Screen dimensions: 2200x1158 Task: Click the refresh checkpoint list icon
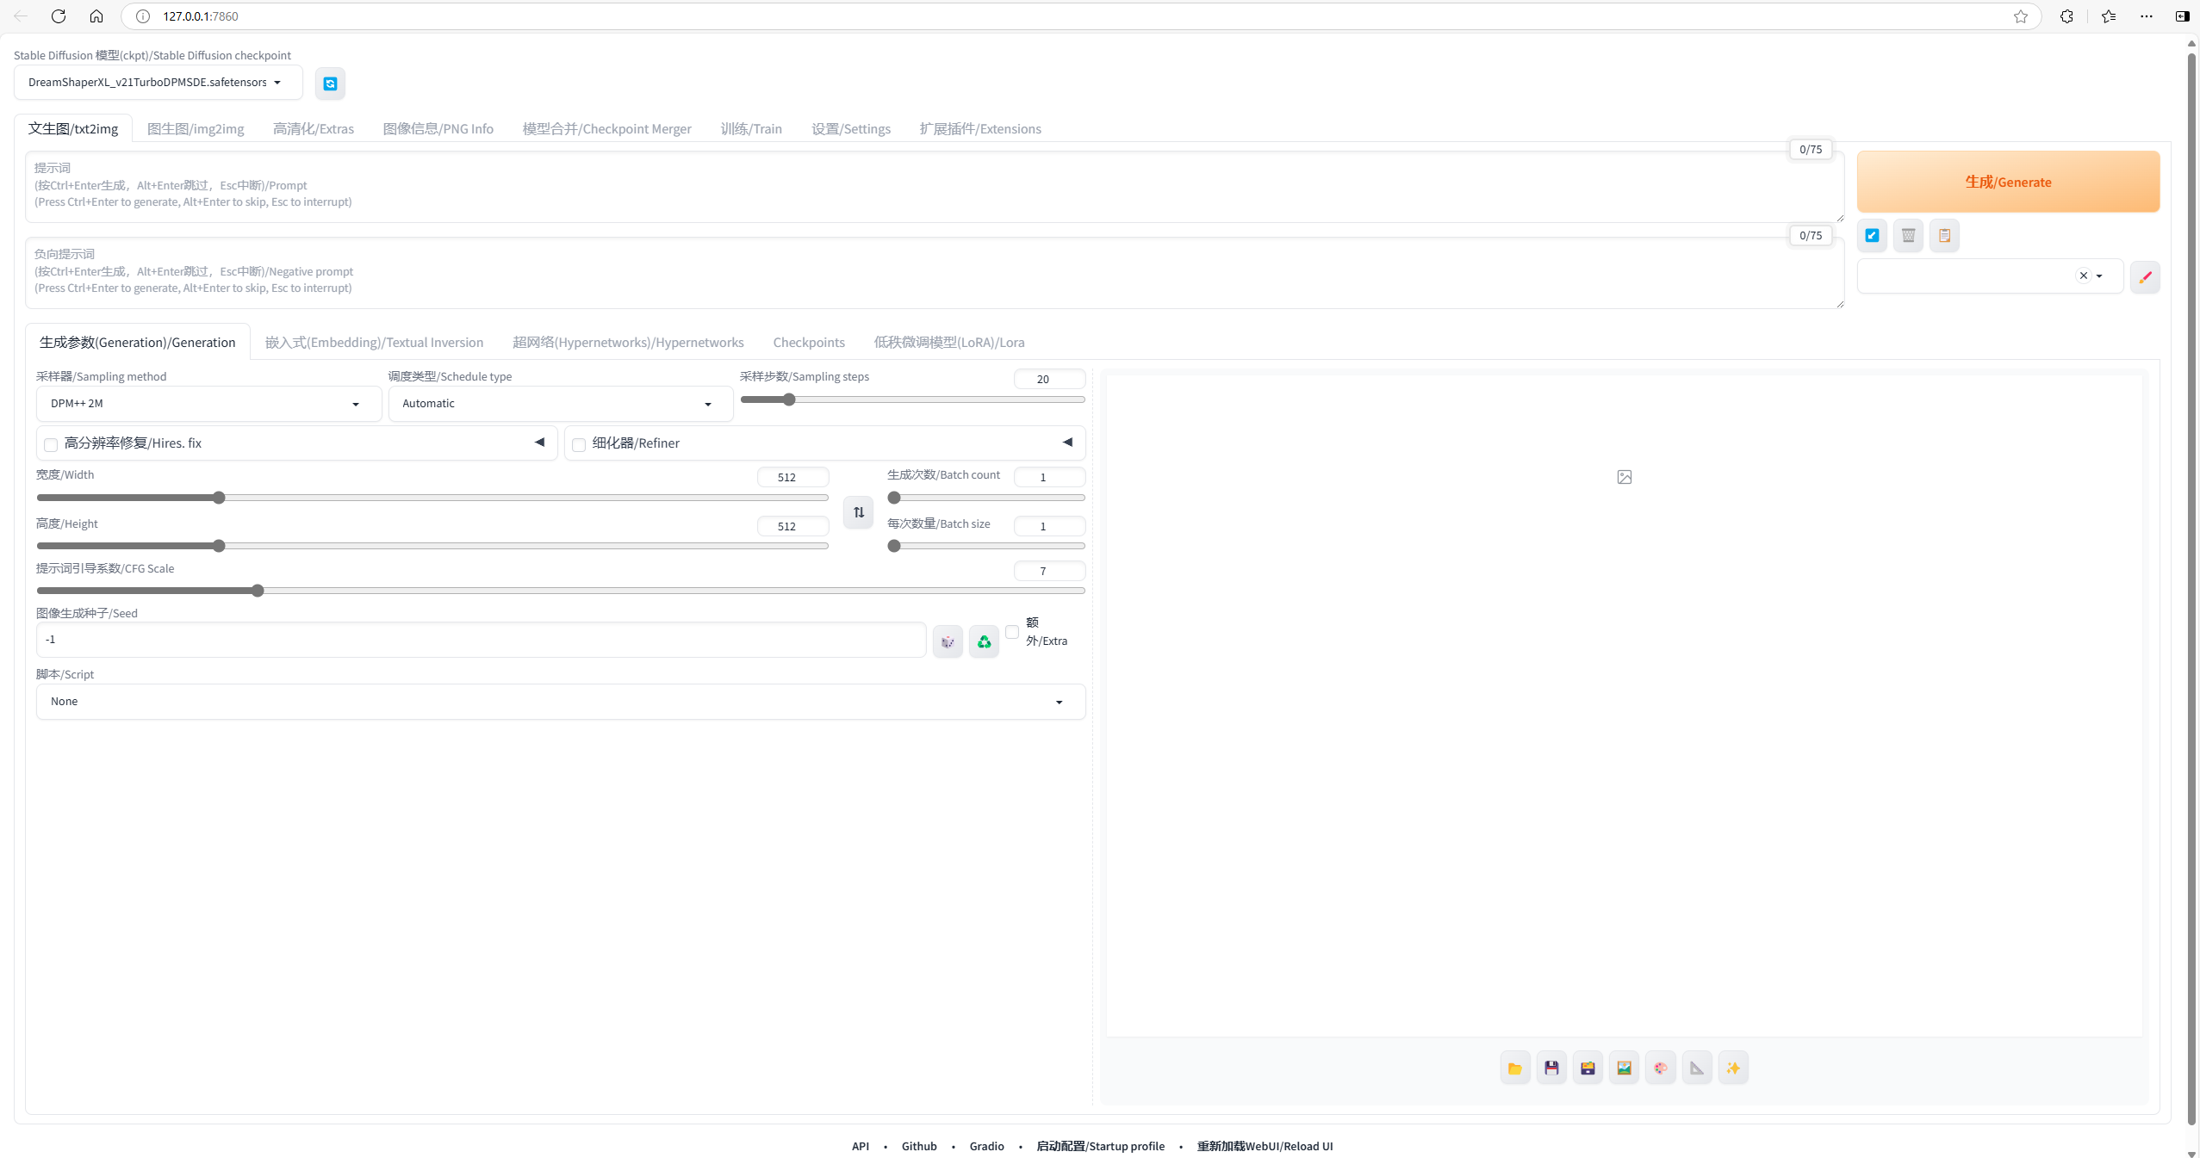(x=330, y=84)
